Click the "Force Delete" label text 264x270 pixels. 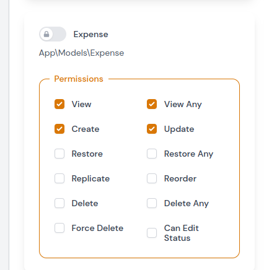[x=97, y=228]
